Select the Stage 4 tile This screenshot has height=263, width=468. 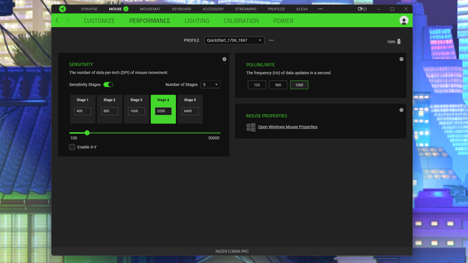[x=163, y=109]
